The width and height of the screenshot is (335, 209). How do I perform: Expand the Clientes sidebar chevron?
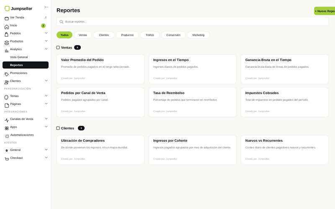coord(46,81)
